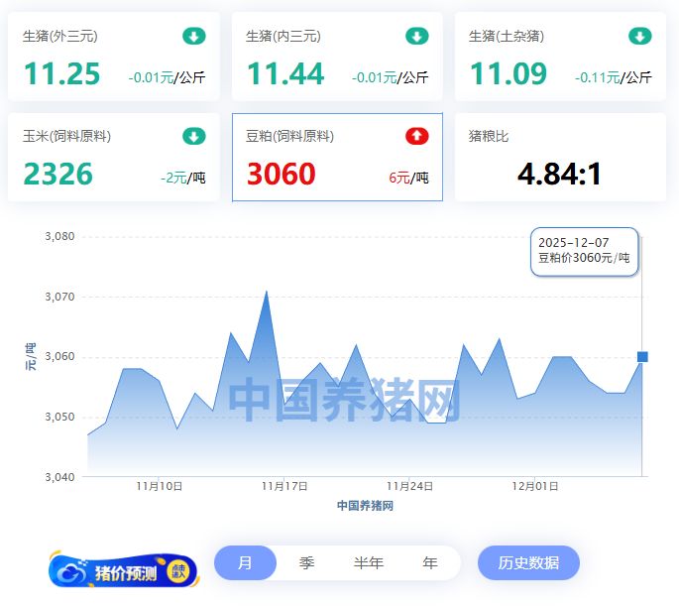Switch chart to 半年 range
679x608 pixels.
(x=368, y=563)
